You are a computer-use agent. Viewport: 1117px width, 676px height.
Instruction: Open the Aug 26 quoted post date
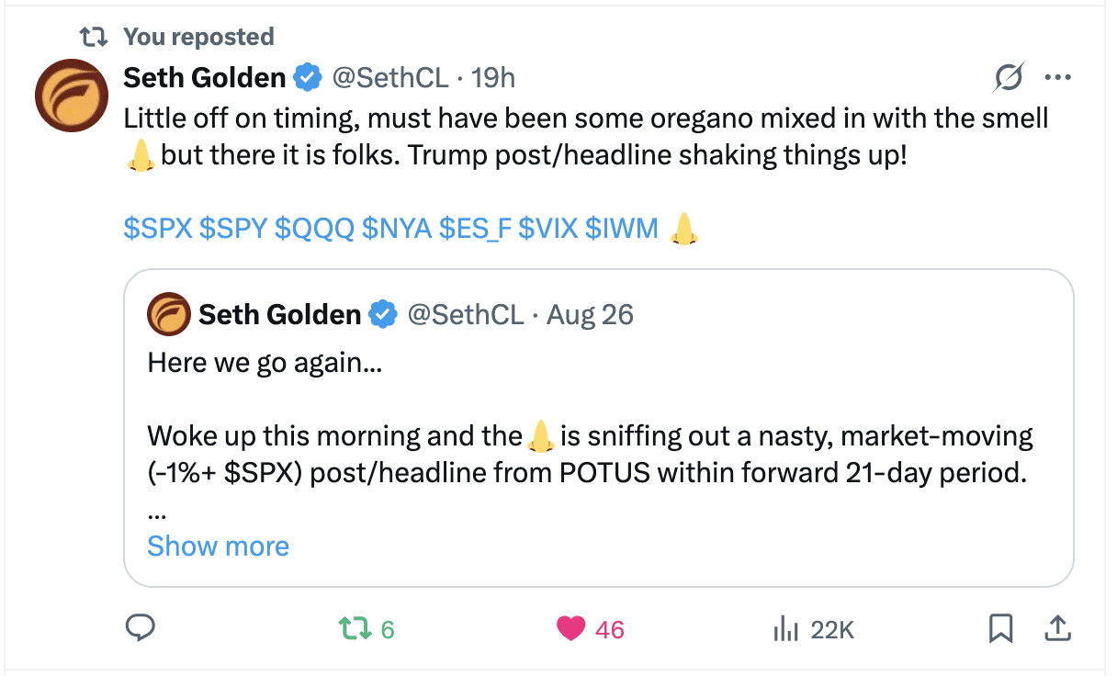click(590, 315)
